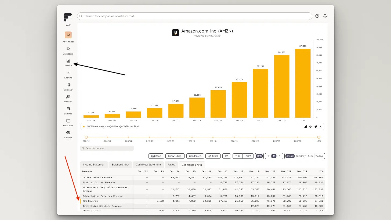Increase decimal places button
This screenshot has width=391, height=220.
[248, 156]
